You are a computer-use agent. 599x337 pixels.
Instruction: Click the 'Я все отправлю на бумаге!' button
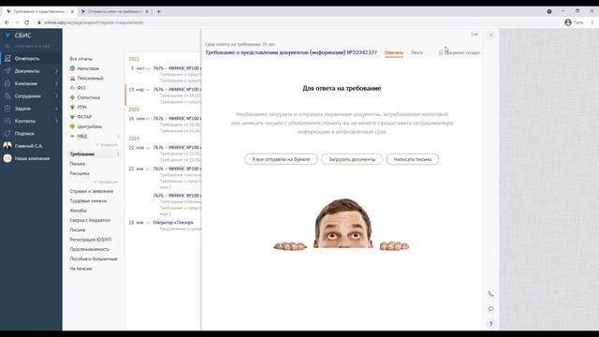(281, 159)
